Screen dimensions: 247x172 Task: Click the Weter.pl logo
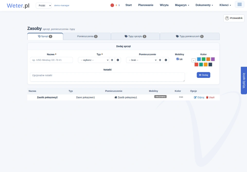(x=18, y=5)
